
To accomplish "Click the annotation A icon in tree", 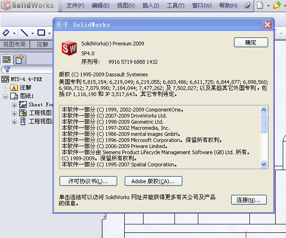I will 14,88.
